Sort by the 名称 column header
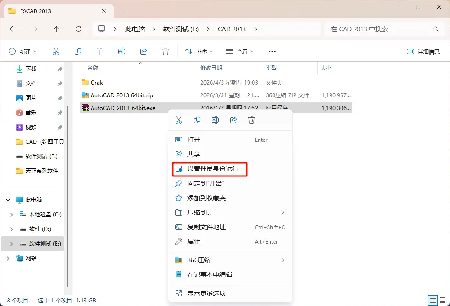 (x=93, y=68)
